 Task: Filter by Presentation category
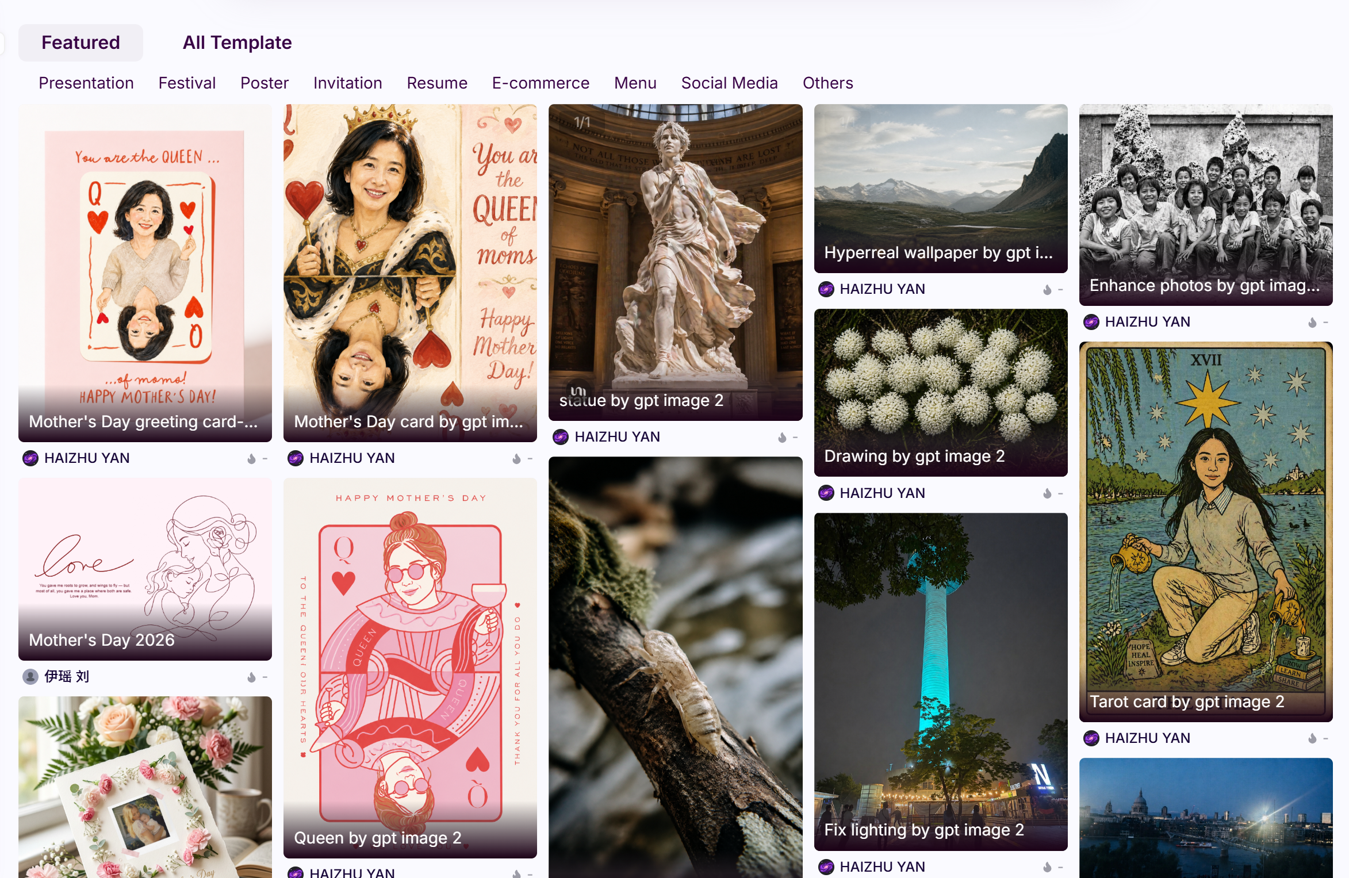coord(86,83)
